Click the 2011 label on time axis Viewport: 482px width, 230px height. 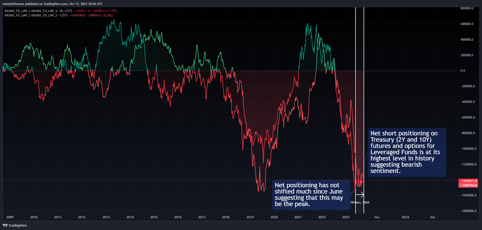click(x=58, y=217)
